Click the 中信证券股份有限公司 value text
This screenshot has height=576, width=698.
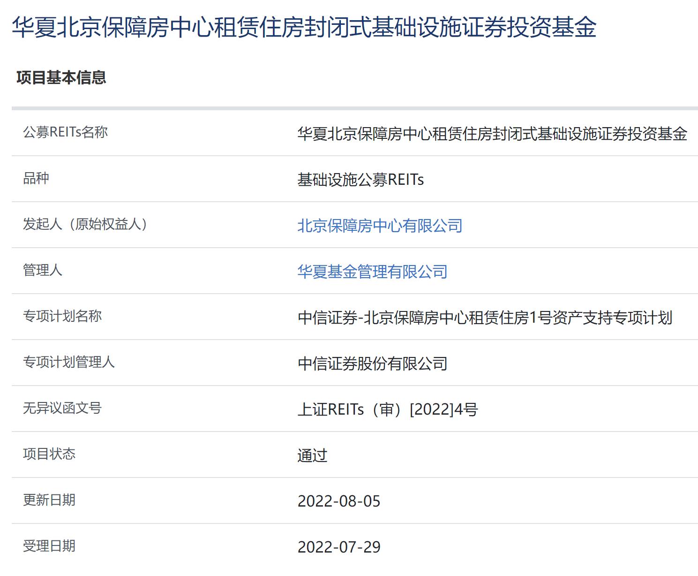(372, 364)
